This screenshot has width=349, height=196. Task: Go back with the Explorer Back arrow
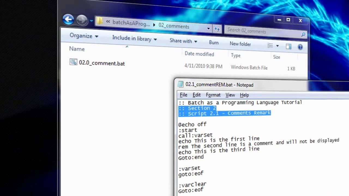(x=68, y=19)
